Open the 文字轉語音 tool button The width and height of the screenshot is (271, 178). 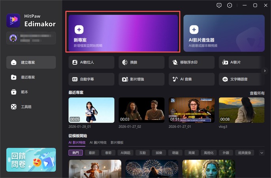coord(242,79)
